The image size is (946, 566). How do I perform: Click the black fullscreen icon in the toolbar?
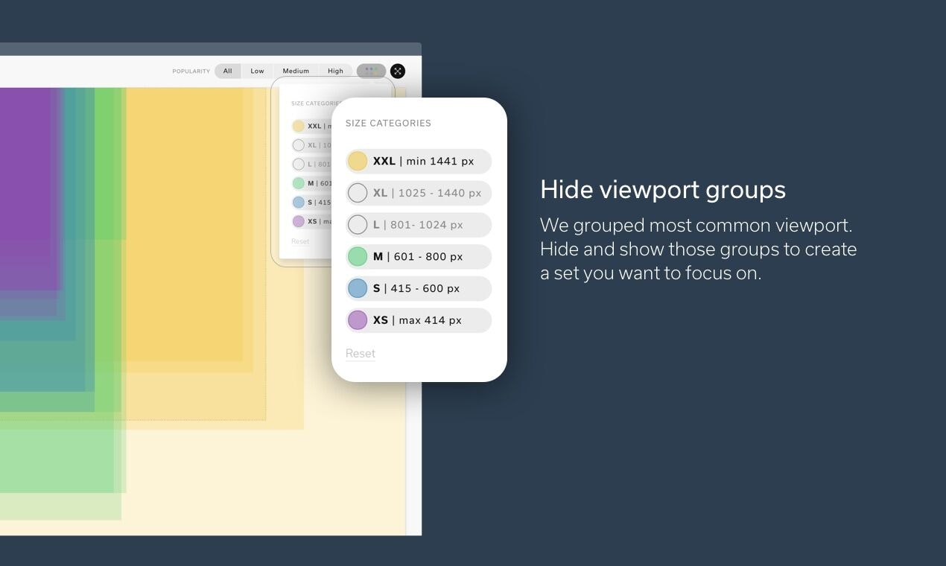398,71
